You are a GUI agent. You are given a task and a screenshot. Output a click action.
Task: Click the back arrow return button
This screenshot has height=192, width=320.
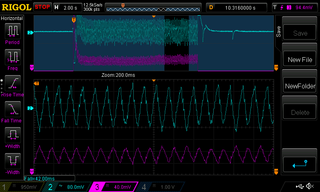(300, 163)
